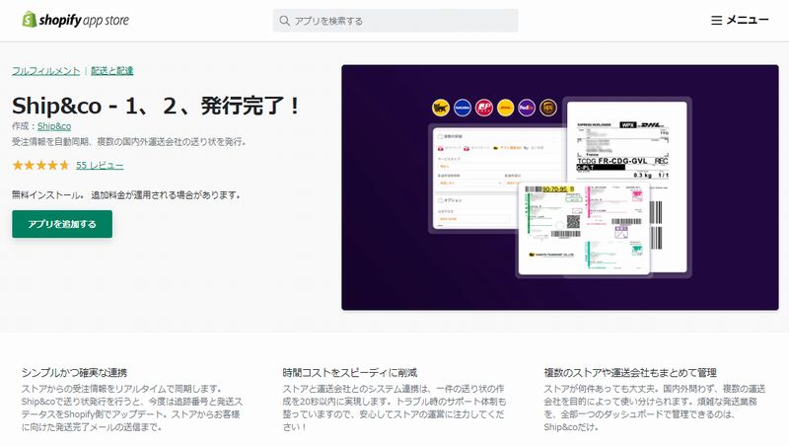Click the heading 時間コストをスピーディに削減
Image resolution: width=789 pixels, height=446 pixels.
click(350, 373)
